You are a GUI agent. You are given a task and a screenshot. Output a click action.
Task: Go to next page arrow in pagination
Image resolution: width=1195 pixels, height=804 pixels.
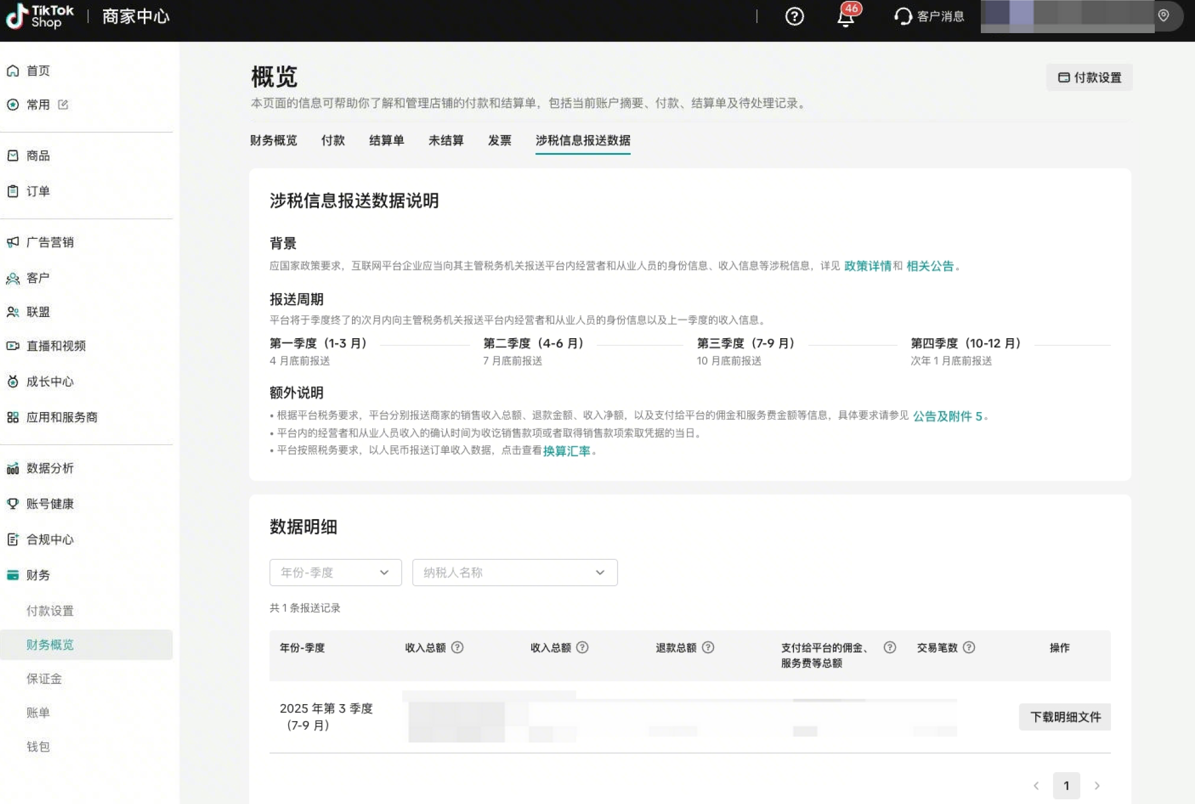(x=1097, y=786)
